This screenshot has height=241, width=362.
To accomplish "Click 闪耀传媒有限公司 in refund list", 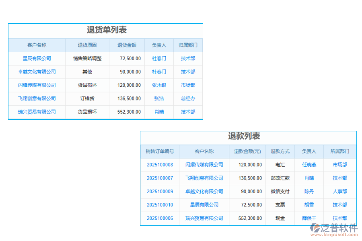I will [204, 165].
